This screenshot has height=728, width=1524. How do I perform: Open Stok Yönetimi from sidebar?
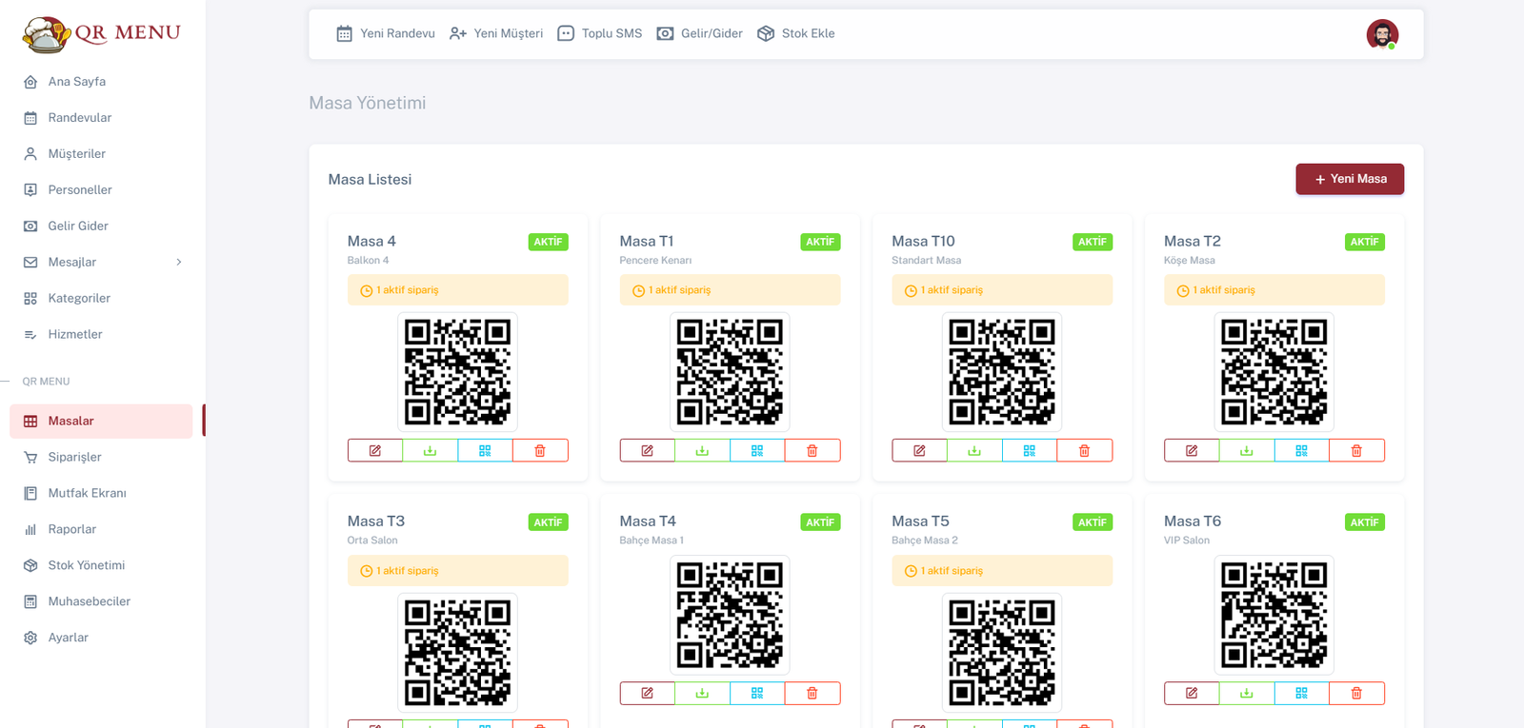pos(86,565)
